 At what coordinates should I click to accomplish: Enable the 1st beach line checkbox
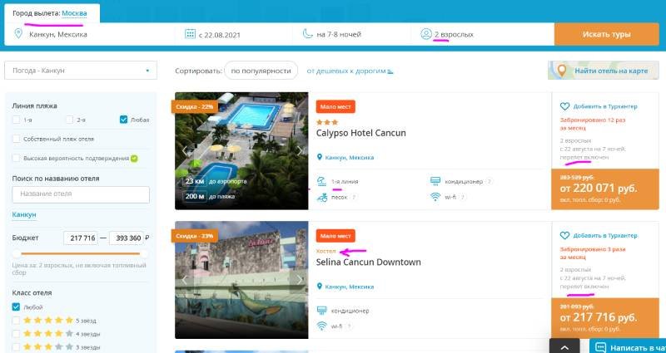(x=17, y=120)
